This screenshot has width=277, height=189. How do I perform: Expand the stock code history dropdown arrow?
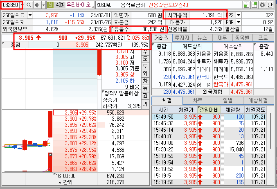[22, 5]
